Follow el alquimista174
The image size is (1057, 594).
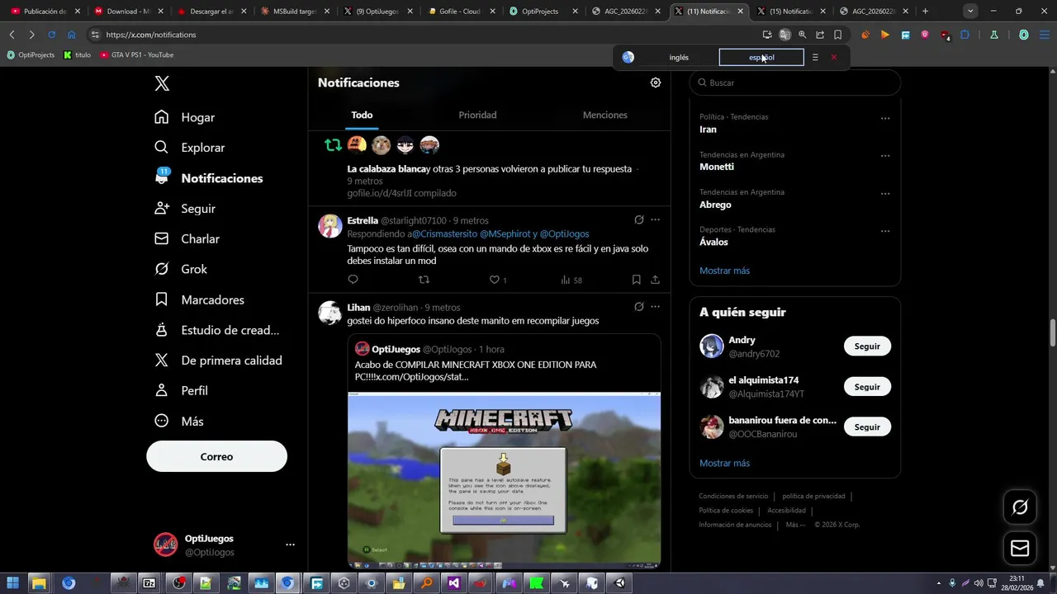[867, 387]
